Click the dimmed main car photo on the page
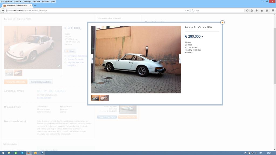 (33, 47)
